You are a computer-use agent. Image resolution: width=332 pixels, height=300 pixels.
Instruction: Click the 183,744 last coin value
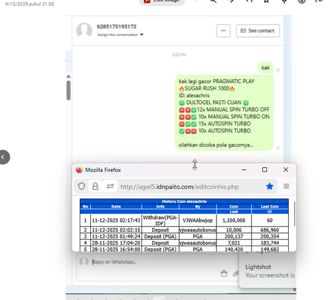click(270, 243)
